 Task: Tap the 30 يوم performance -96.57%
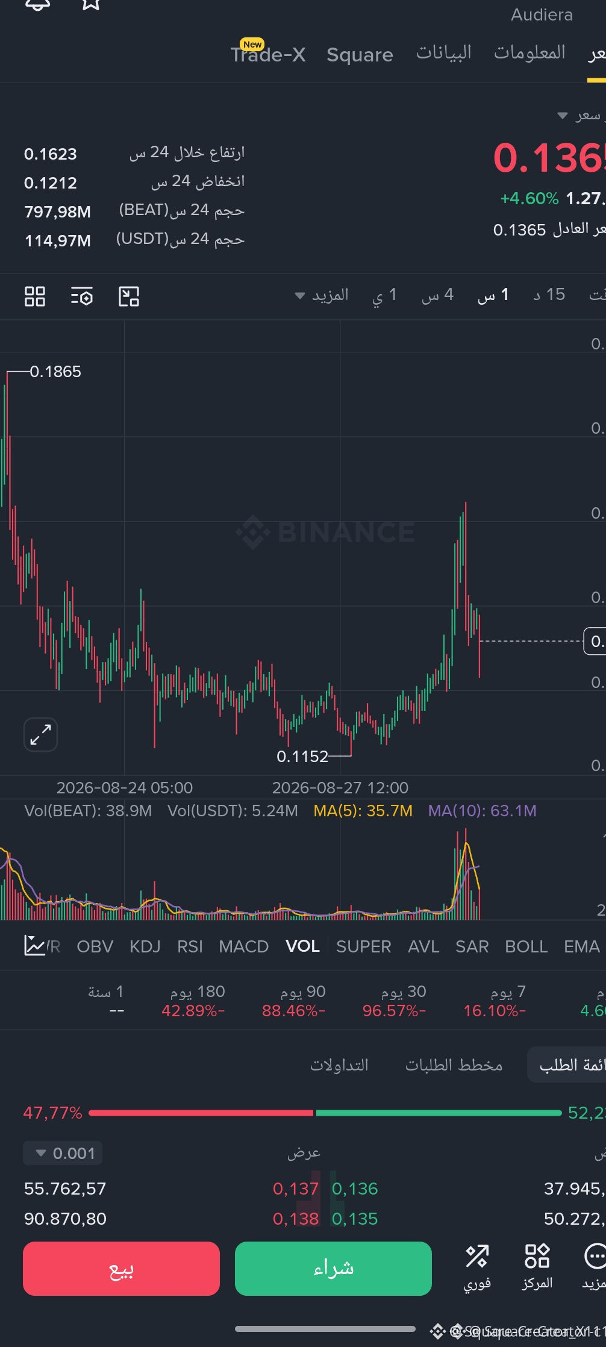[x=395, y=1001]
